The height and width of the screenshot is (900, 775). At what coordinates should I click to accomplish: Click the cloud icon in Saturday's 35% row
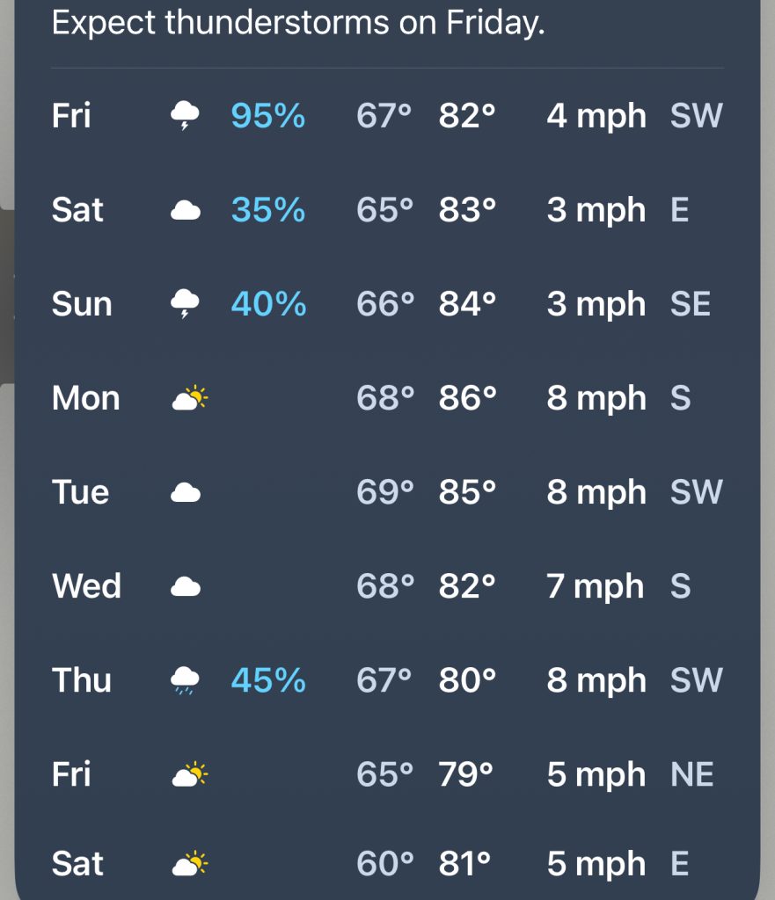point(185,211)
